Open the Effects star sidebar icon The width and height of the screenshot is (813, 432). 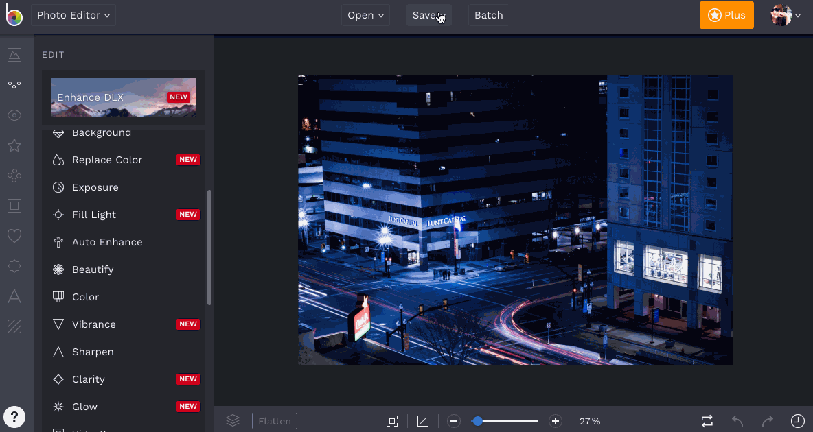14,145
